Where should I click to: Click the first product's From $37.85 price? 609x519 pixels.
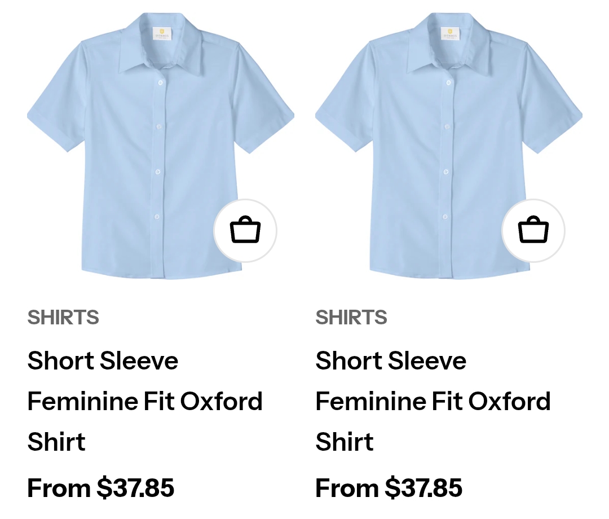click(100, 488)
